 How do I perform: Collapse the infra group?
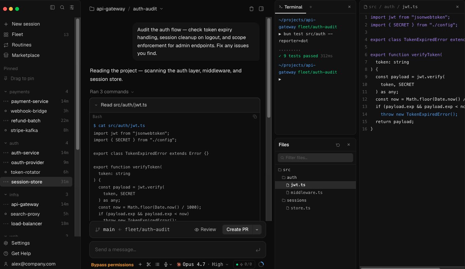(x=5, y=195)
